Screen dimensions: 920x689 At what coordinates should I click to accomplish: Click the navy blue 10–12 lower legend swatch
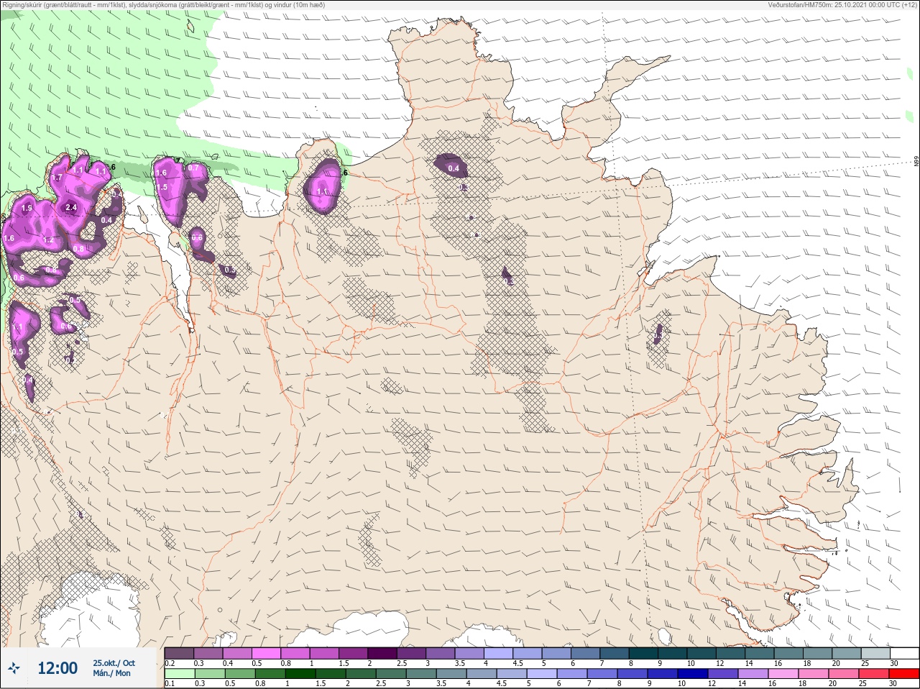coord(694,674)
